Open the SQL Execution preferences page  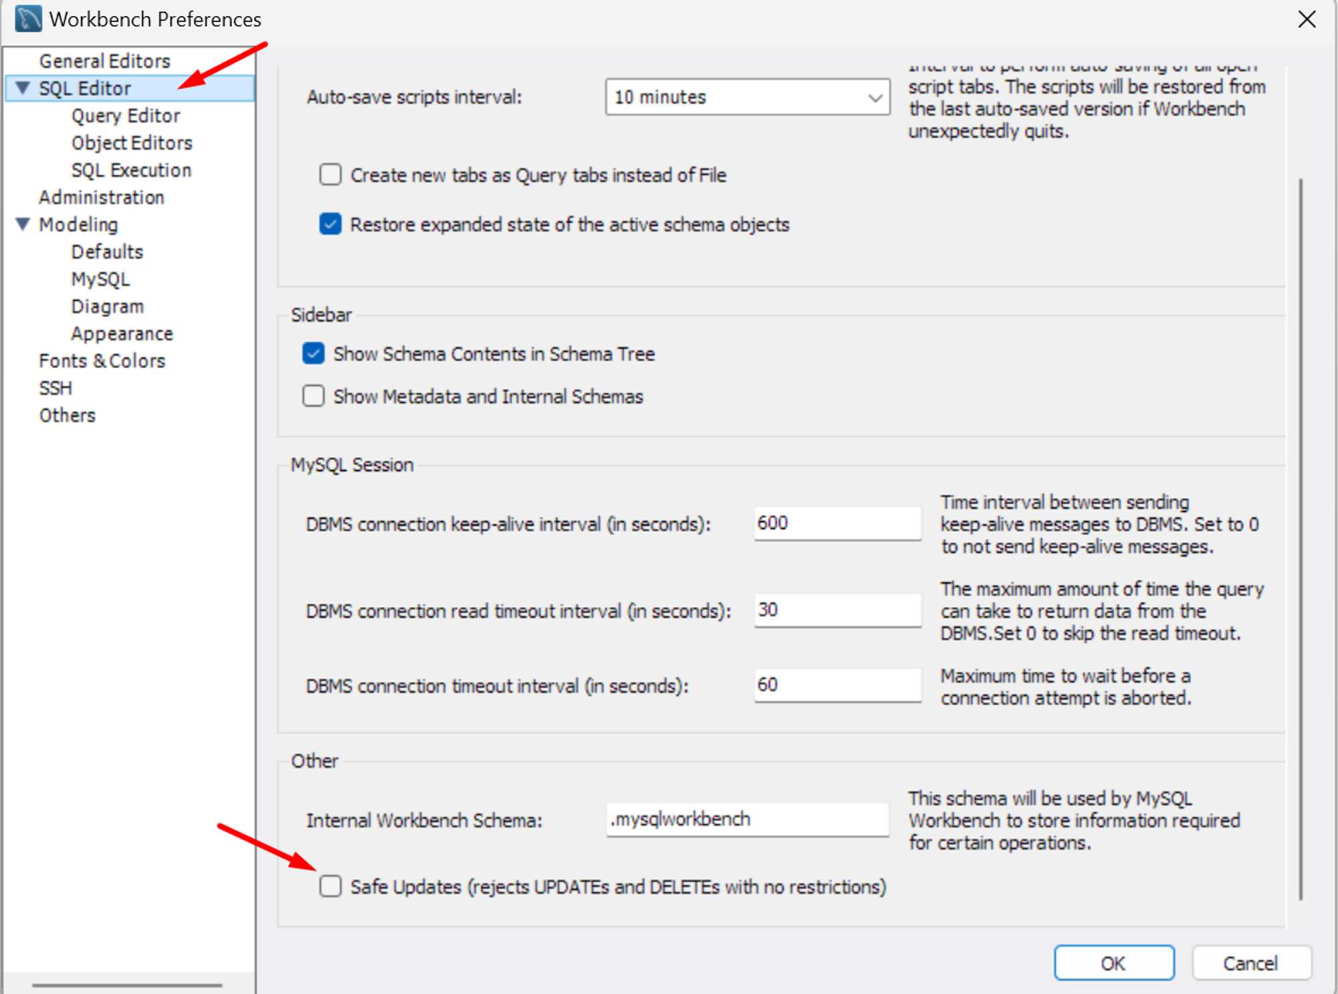131,170
